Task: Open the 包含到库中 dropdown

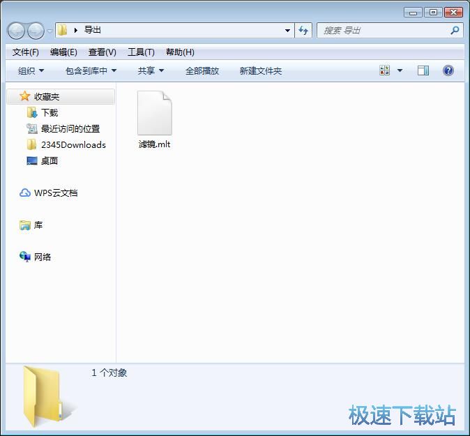Action: (91, 71)
